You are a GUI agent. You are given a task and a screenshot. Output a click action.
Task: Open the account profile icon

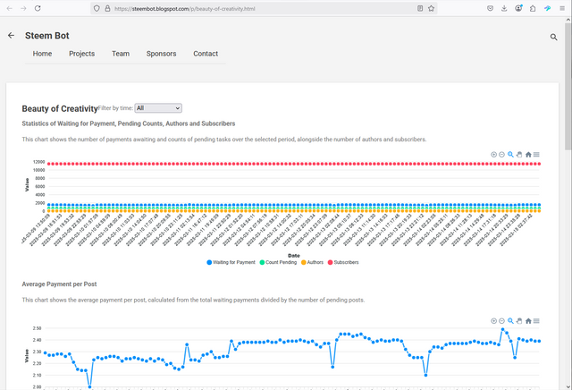tap(518, 8)
